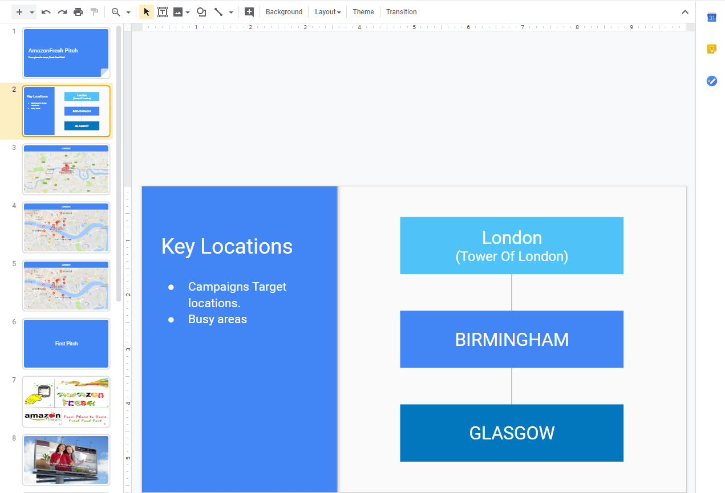Click the Redo icon
Screen dimensions: 725x493
(62, 12)
